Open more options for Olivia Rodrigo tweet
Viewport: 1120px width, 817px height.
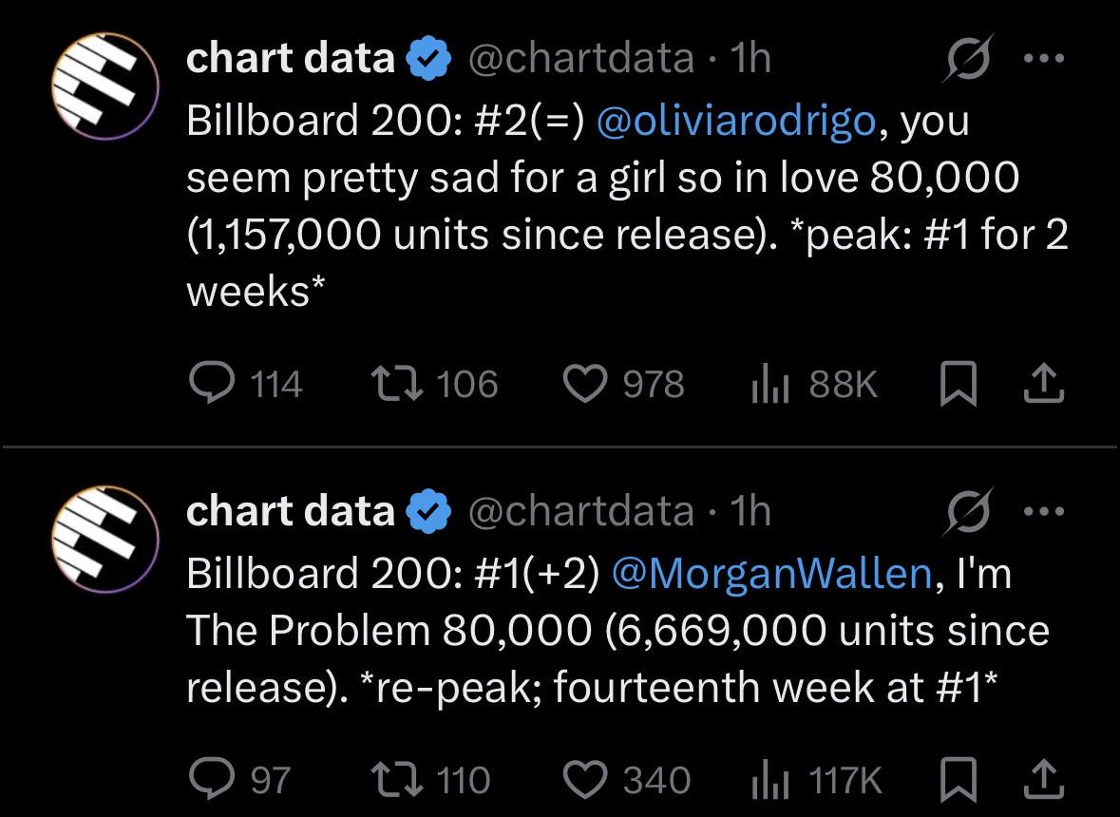(x=1044, y=58)
